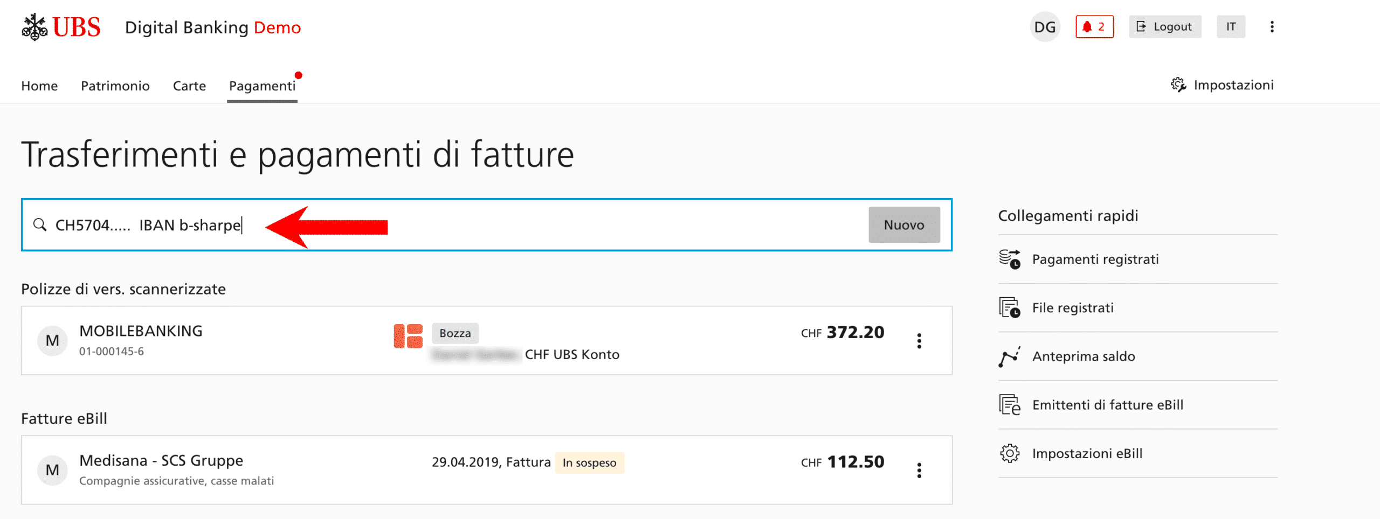This screenshot has width=1380, height=519.
Task: Select Medisana - SCS Gruppe entry
Action: [x=161, y=460]
